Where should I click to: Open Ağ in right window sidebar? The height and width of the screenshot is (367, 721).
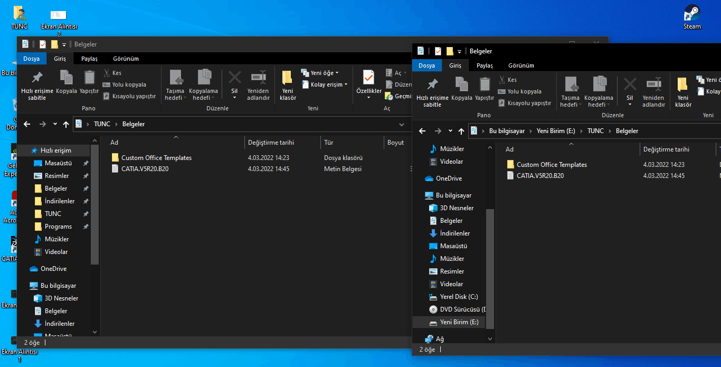[x=435, y=339]
